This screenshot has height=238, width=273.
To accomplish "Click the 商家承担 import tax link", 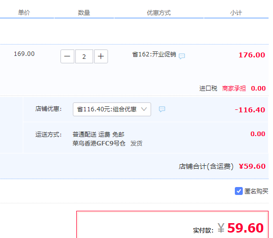I will [234, 89].
